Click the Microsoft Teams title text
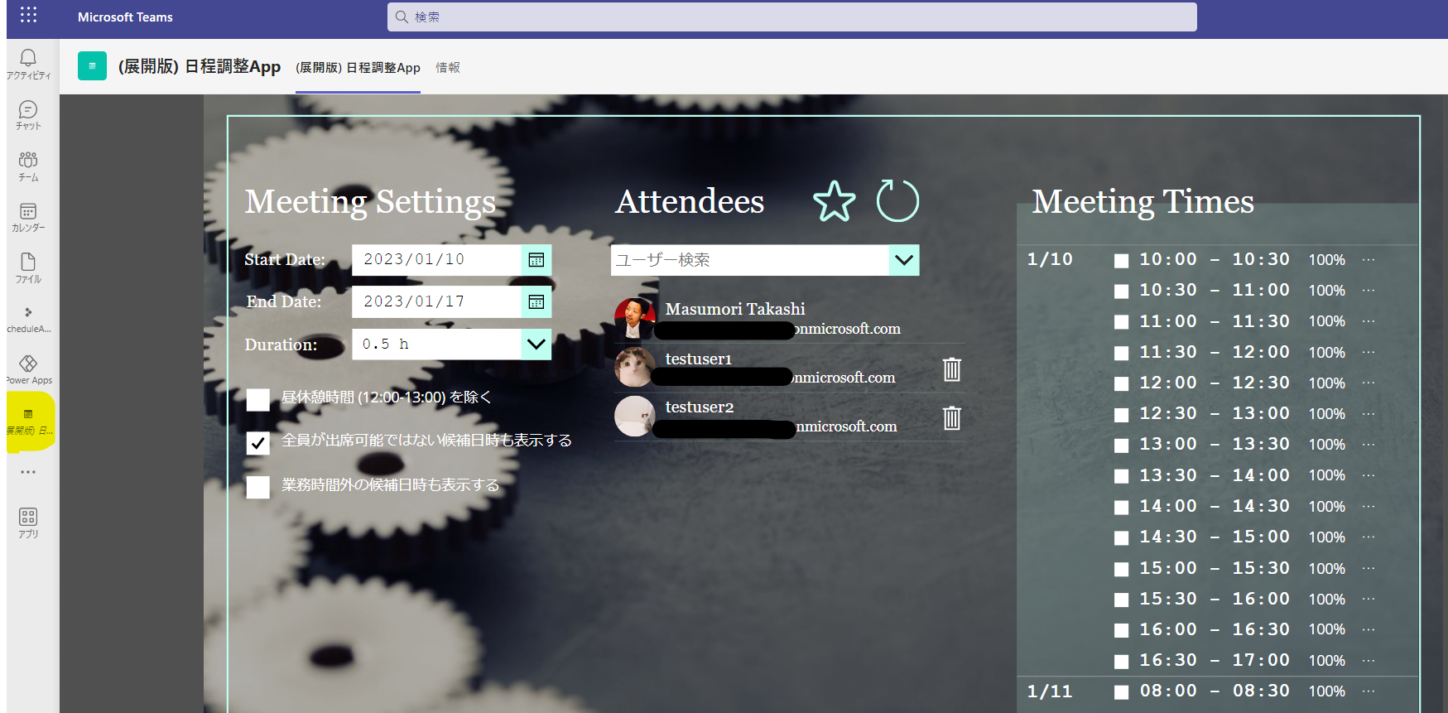This screenshot has width=1448, height=713. [x=125, y=17]
